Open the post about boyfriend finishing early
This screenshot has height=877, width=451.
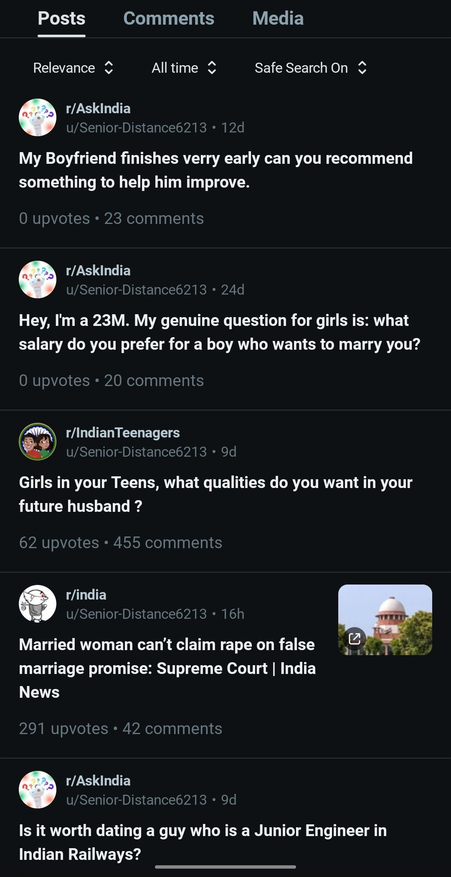click(x=215, y=170)
